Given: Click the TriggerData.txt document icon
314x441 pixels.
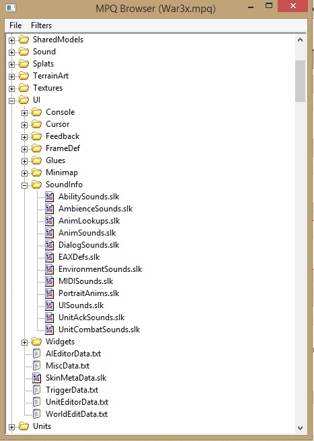Looking at the screenshot, I should 36,390.
